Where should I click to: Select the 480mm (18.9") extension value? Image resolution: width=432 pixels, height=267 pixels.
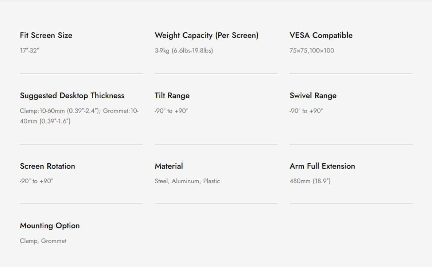[x=310, y=181]
